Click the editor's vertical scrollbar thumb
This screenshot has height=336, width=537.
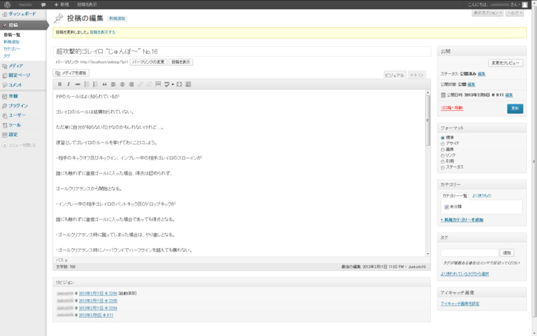tap(428, 120)
